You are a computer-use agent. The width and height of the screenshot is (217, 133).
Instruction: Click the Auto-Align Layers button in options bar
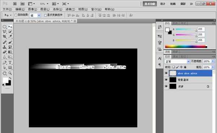(131, 15)
